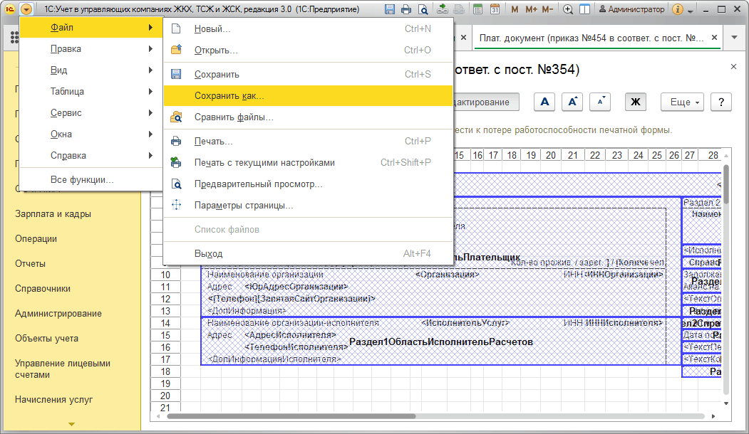This screenshot has height=434, width=749.
Task: Click Печать с текущими настройками icon
Action: tap(176, 163)
